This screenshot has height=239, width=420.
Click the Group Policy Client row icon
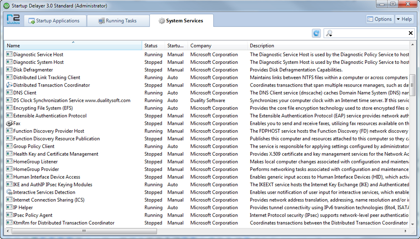(x=9, y=146)
